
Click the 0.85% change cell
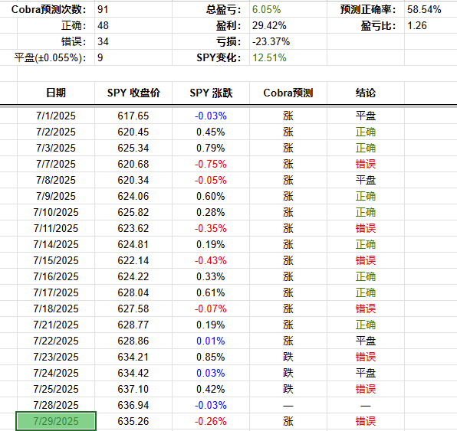[x=210, y=357]
